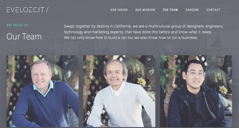
Task: Select the blue sweater team member photo
Action: pos(43,91)
